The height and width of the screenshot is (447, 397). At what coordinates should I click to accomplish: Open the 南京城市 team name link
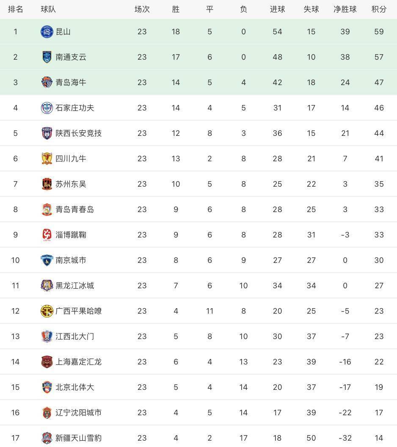(71, 260)
